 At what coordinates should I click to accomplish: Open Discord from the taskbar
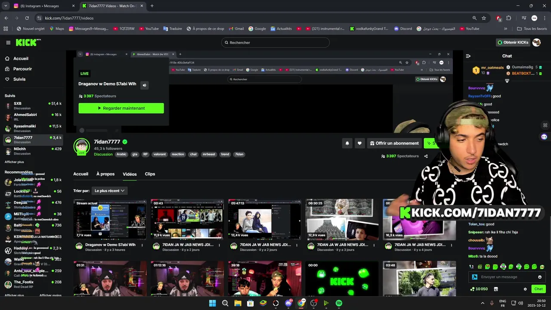pos(288,303)
